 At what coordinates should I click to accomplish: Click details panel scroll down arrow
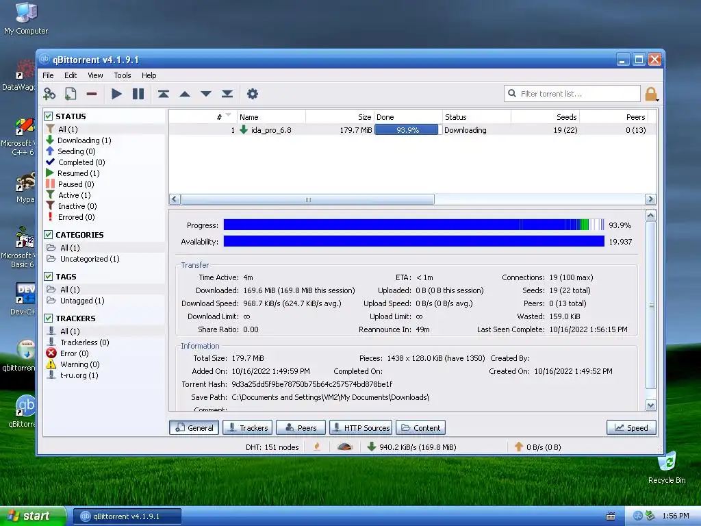click(x=651, y=405)
